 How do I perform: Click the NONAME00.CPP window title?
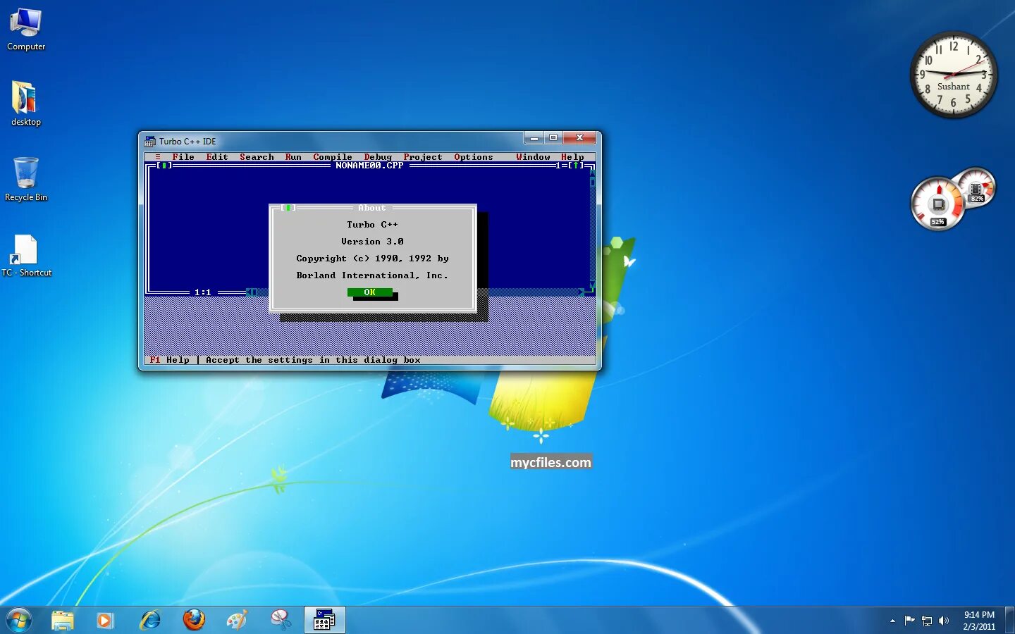coord(369,166)
